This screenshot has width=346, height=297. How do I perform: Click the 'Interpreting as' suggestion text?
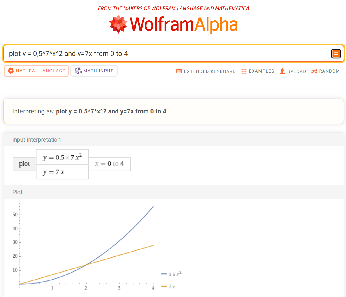click(89, 111)
